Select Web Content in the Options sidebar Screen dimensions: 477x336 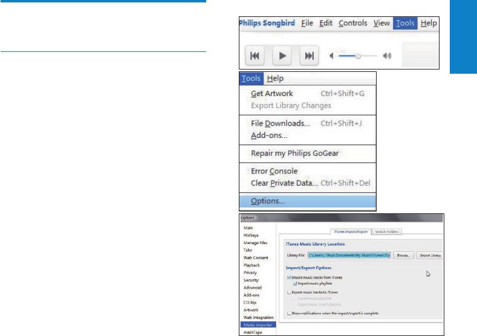click(x=256, y=257)
